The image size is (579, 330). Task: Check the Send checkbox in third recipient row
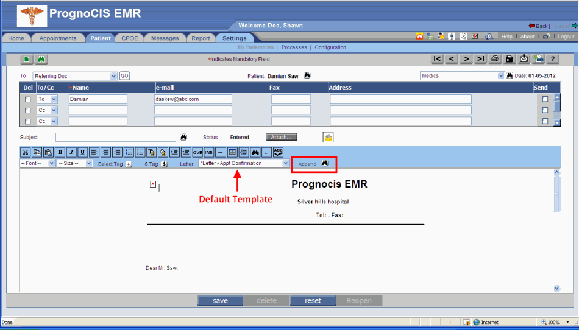[545, 121]
